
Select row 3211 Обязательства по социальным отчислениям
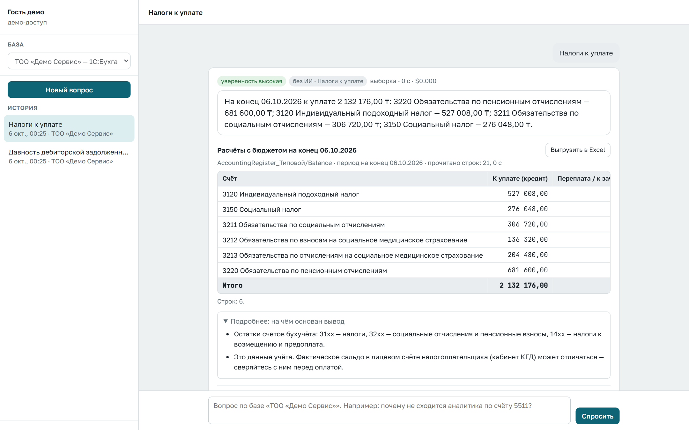(414, 225)
